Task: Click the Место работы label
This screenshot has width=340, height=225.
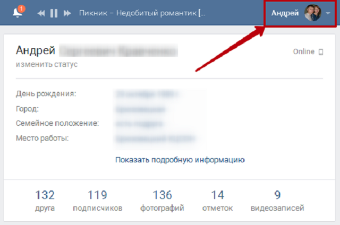Action: coord(42,138)
